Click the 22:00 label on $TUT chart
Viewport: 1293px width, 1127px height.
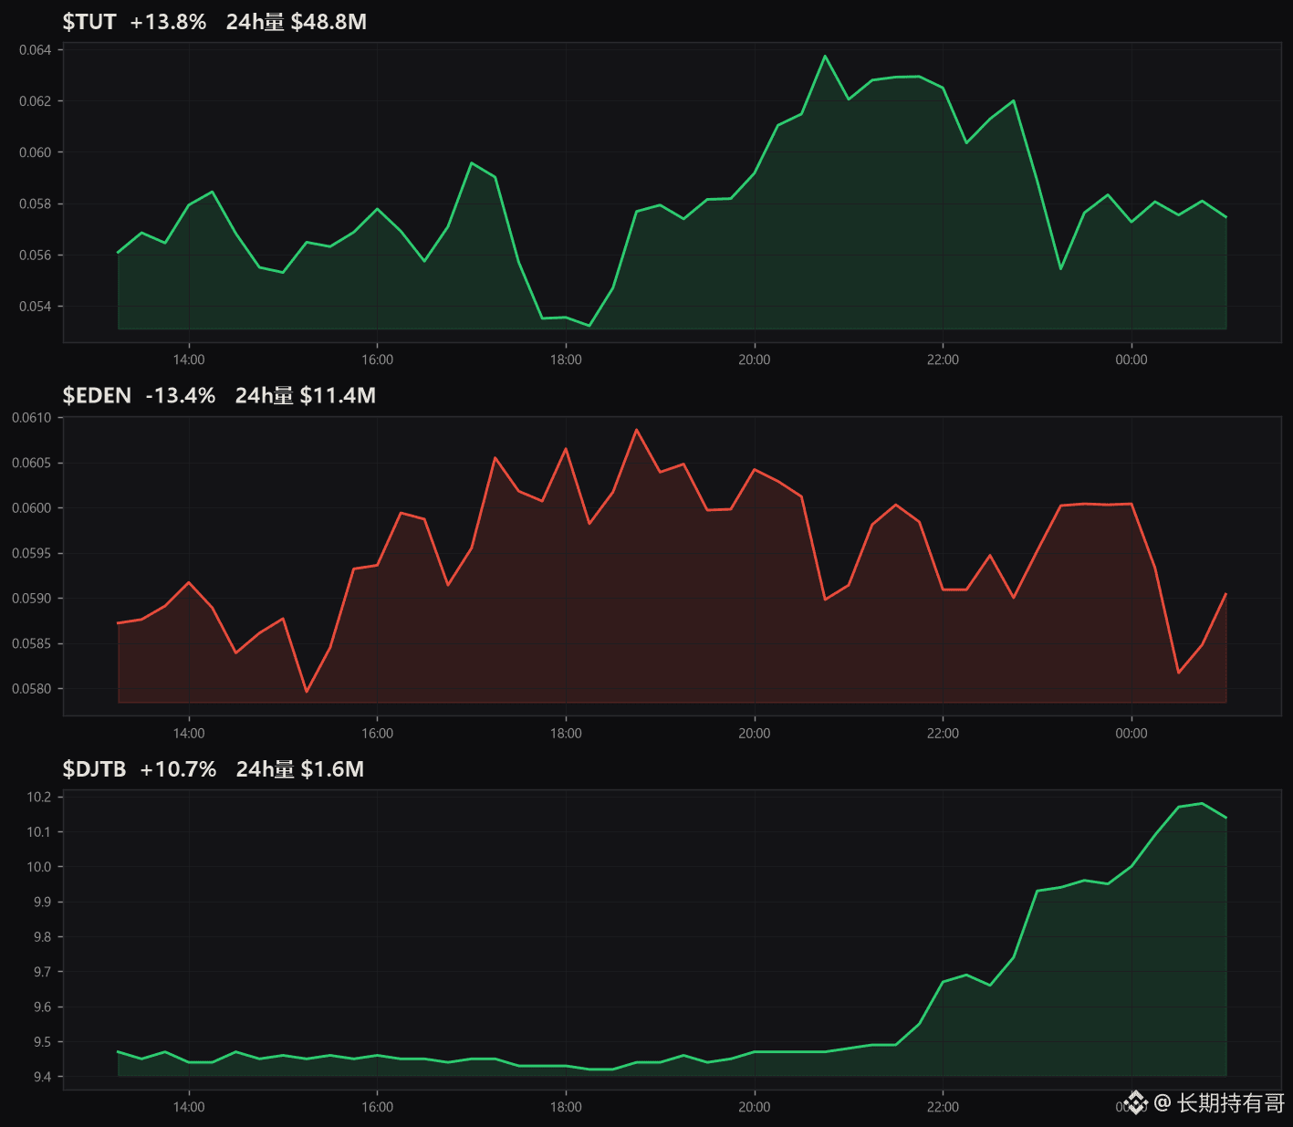click(x=943, y=360)
